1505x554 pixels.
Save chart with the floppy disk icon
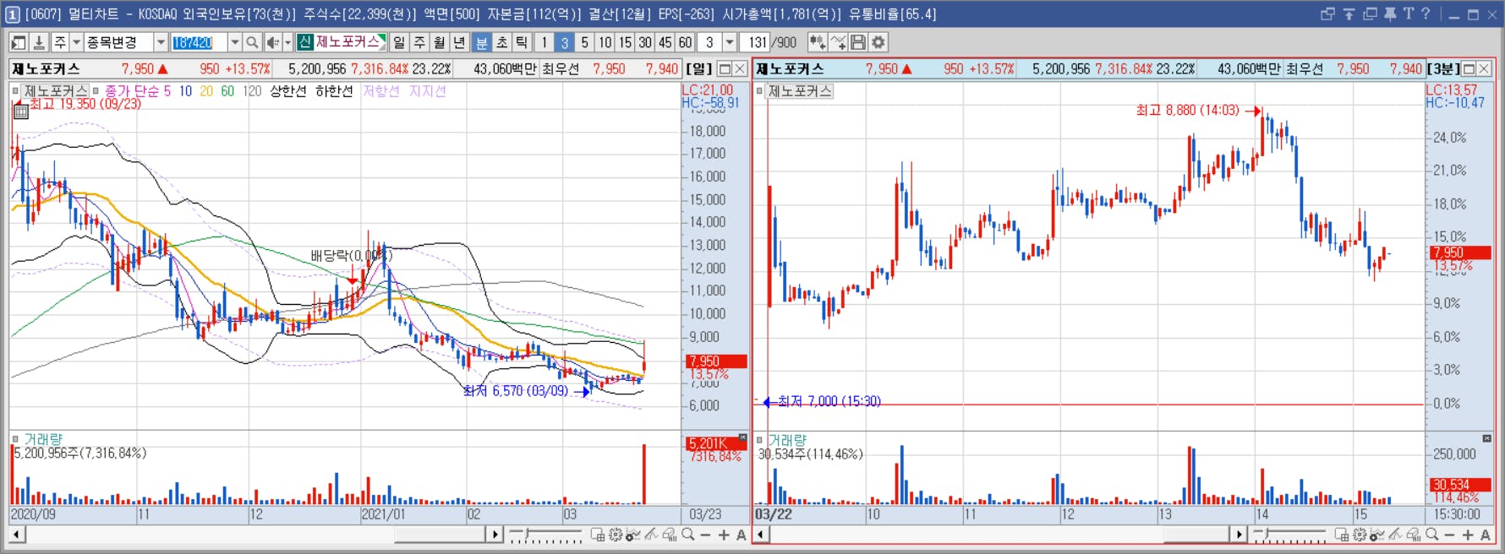point(858,42)
